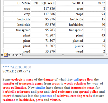Click the draft view lines icon
This screenshot has width=108, height=103.
2,55
